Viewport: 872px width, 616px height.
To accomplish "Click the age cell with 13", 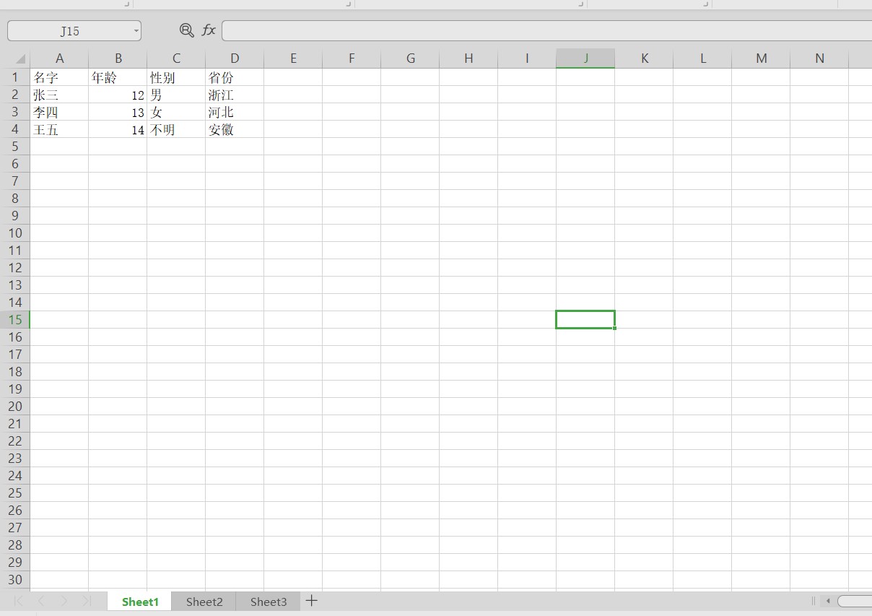I will tap(118, 112).
